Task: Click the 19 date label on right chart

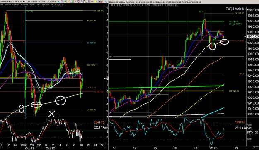Action: click(175, 148)
